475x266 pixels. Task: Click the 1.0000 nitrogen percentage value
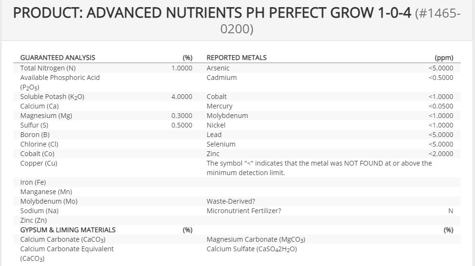(182, 68)
